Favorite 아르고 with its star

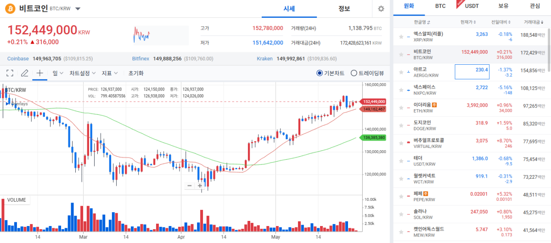[x=401, y=72]
